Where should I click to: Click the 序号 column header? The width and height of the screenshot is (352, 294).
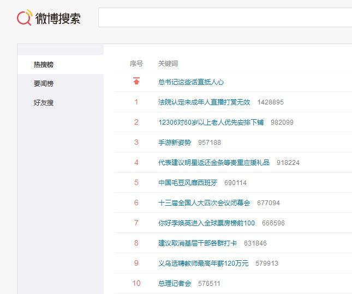point(136,64)
